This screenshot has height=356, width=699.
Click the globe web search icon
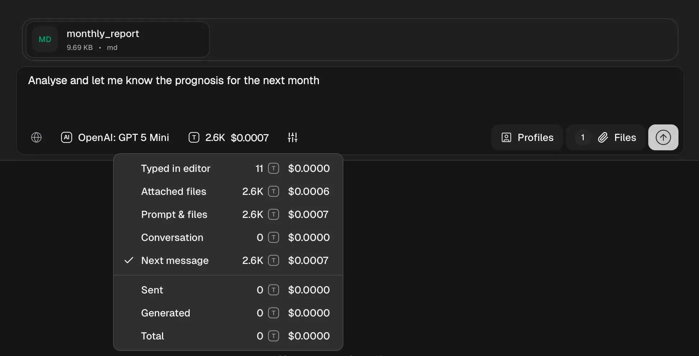(x=36, y=137)
